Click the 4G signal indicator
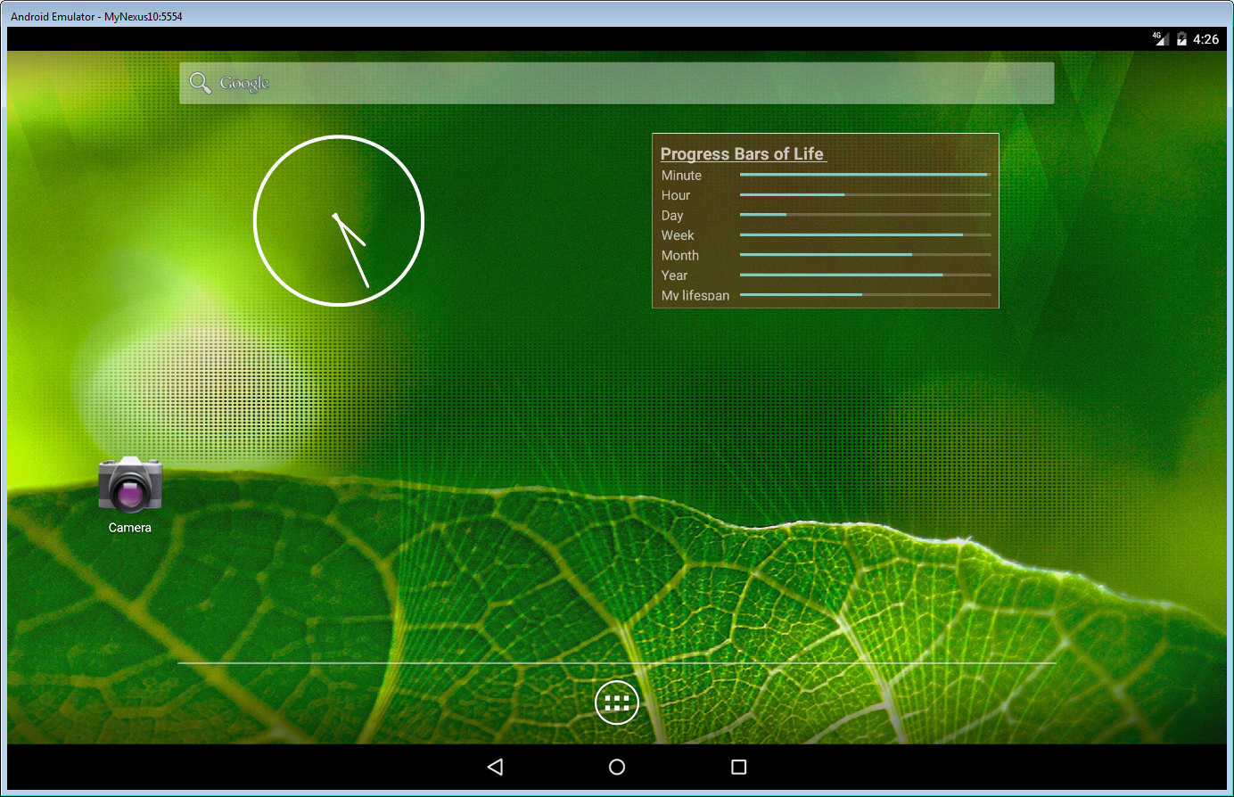 [1160, 38]
